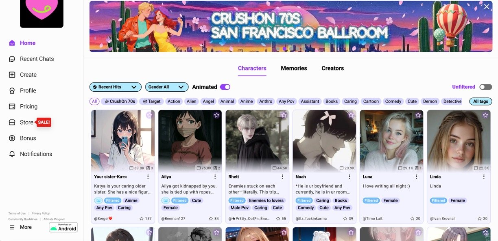The width and height of the screenshot is (498, 241).
Task: Open the Gender All dropdown
Action: (x=167, y=87)
